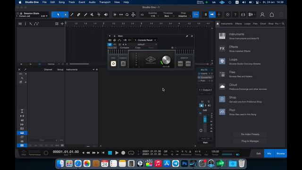Open the wrench options icon above tracks
This screenshot has height=170, width=302.
(31, 24)
